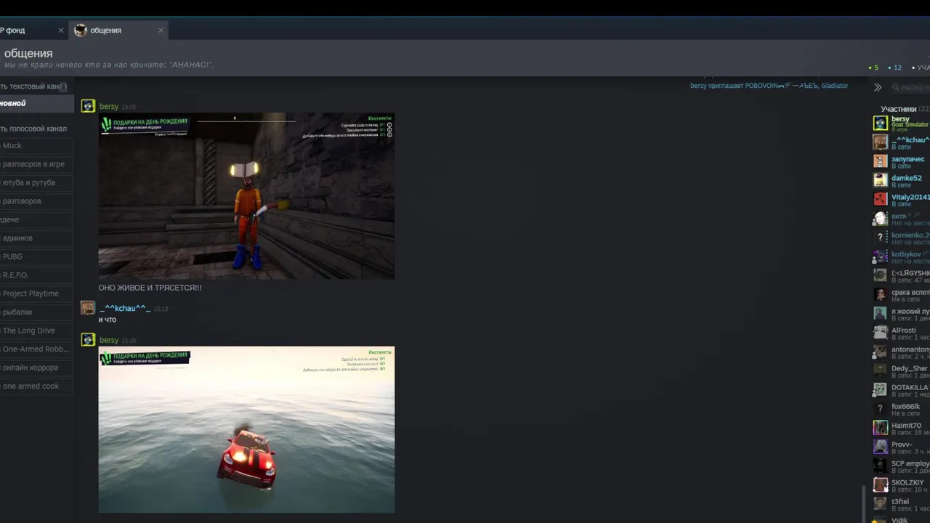
Task: Click AlFrosti avatar in members list
Action: pos(880,332)
